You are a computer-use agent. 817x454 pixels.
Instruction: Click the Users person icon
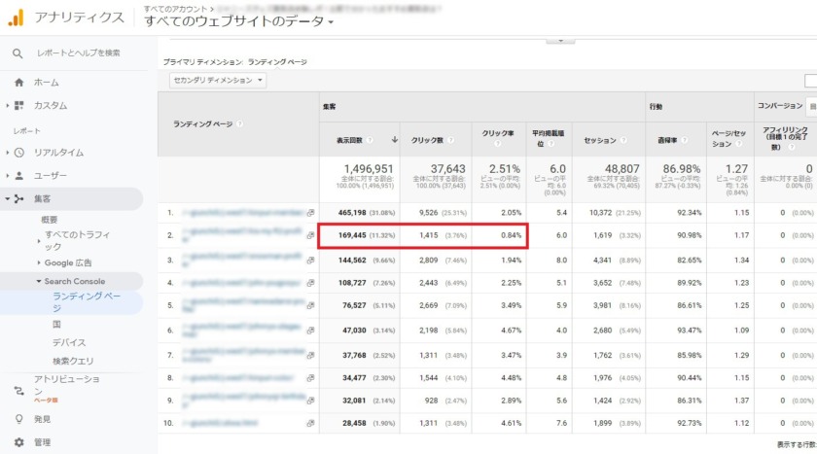[x=19, y=175]
